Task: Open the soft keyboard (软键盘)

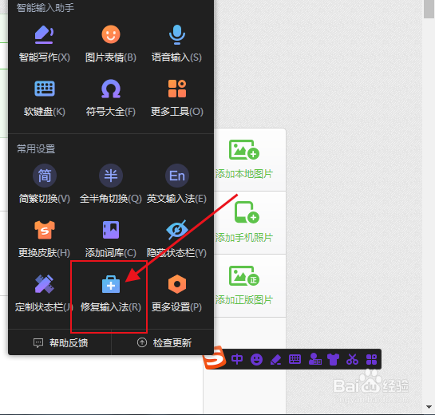Action: tap(45, 98)
